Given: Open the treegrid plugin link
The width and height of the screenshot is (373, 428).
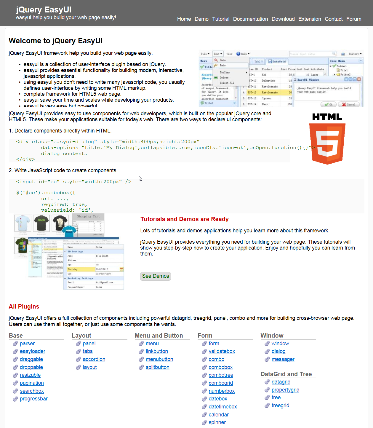Looking at the screenshot, I should click(x=280, y=405).
